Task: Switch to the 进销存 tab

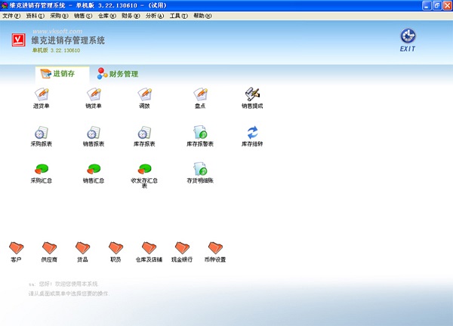Action: tap(62, 74)
